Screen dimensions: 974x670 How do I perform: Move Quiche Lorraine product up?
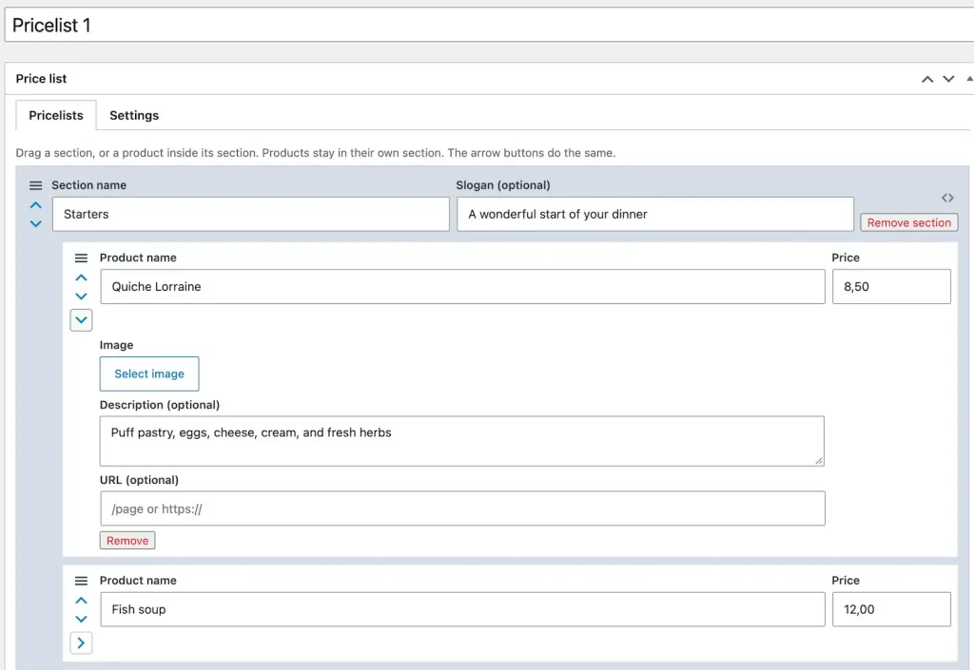coord(81,278)
